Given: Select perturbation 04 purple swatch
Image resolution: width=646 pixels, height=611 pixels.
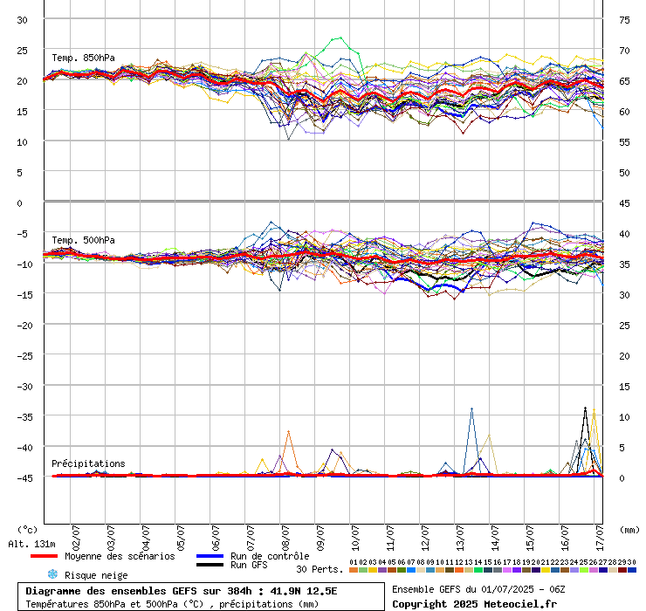Looking at the screenshot, I should 382,570.
